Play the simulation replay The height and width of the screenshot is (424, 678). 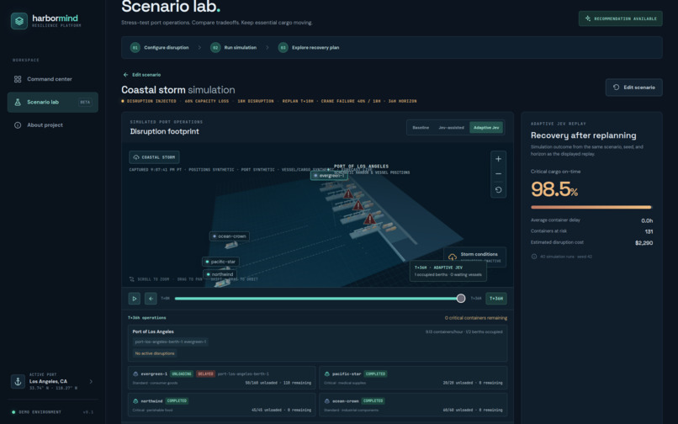point(134,299)
